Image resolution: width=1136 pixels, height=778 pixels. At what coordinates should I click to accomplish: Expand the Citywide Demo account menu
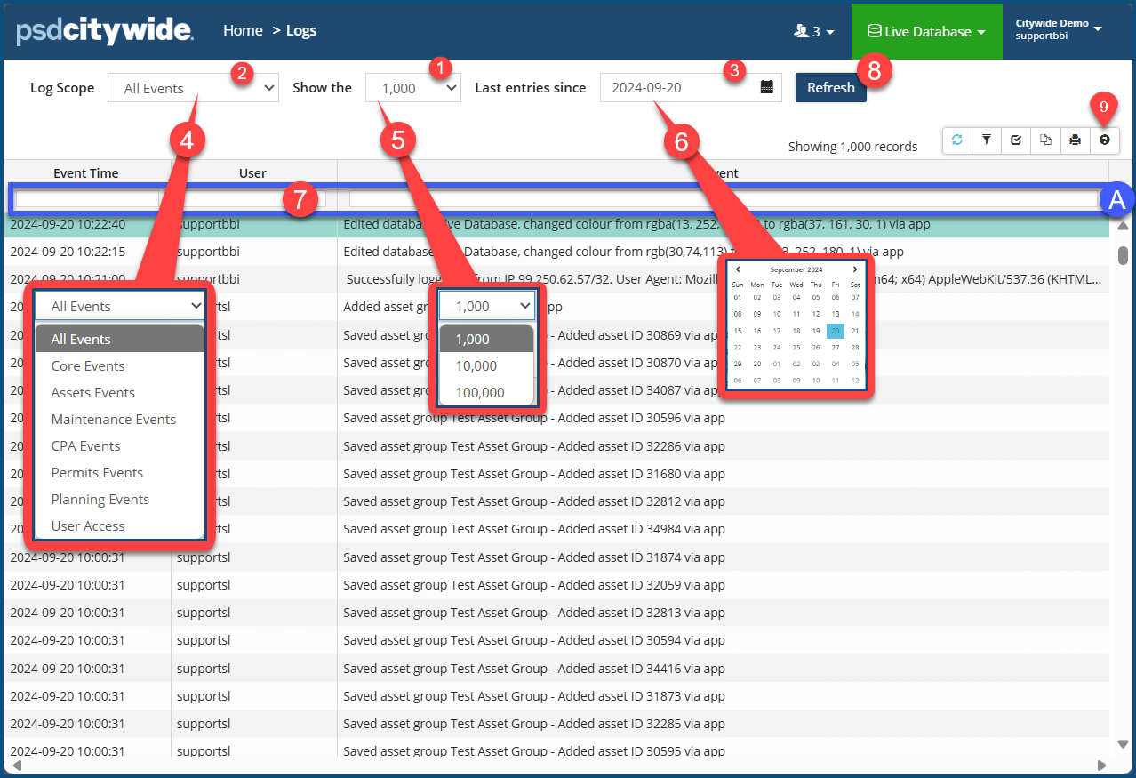pos(1058,29)
